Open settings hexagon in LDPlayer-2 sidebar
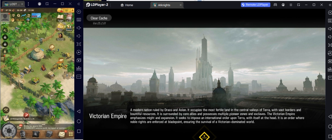The image size is (332, 140). coord(330,13)
